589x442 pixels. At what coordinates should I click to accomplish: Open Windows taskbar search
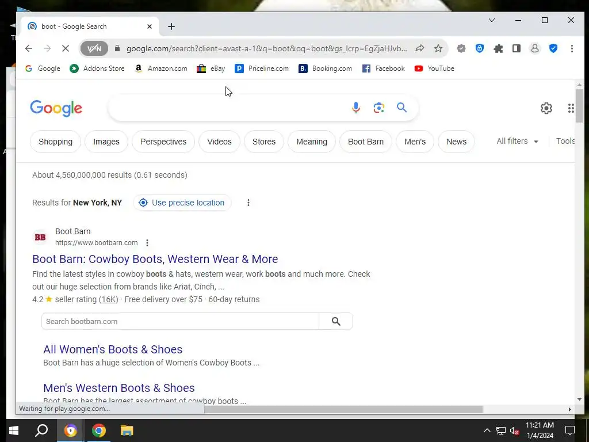41,430
